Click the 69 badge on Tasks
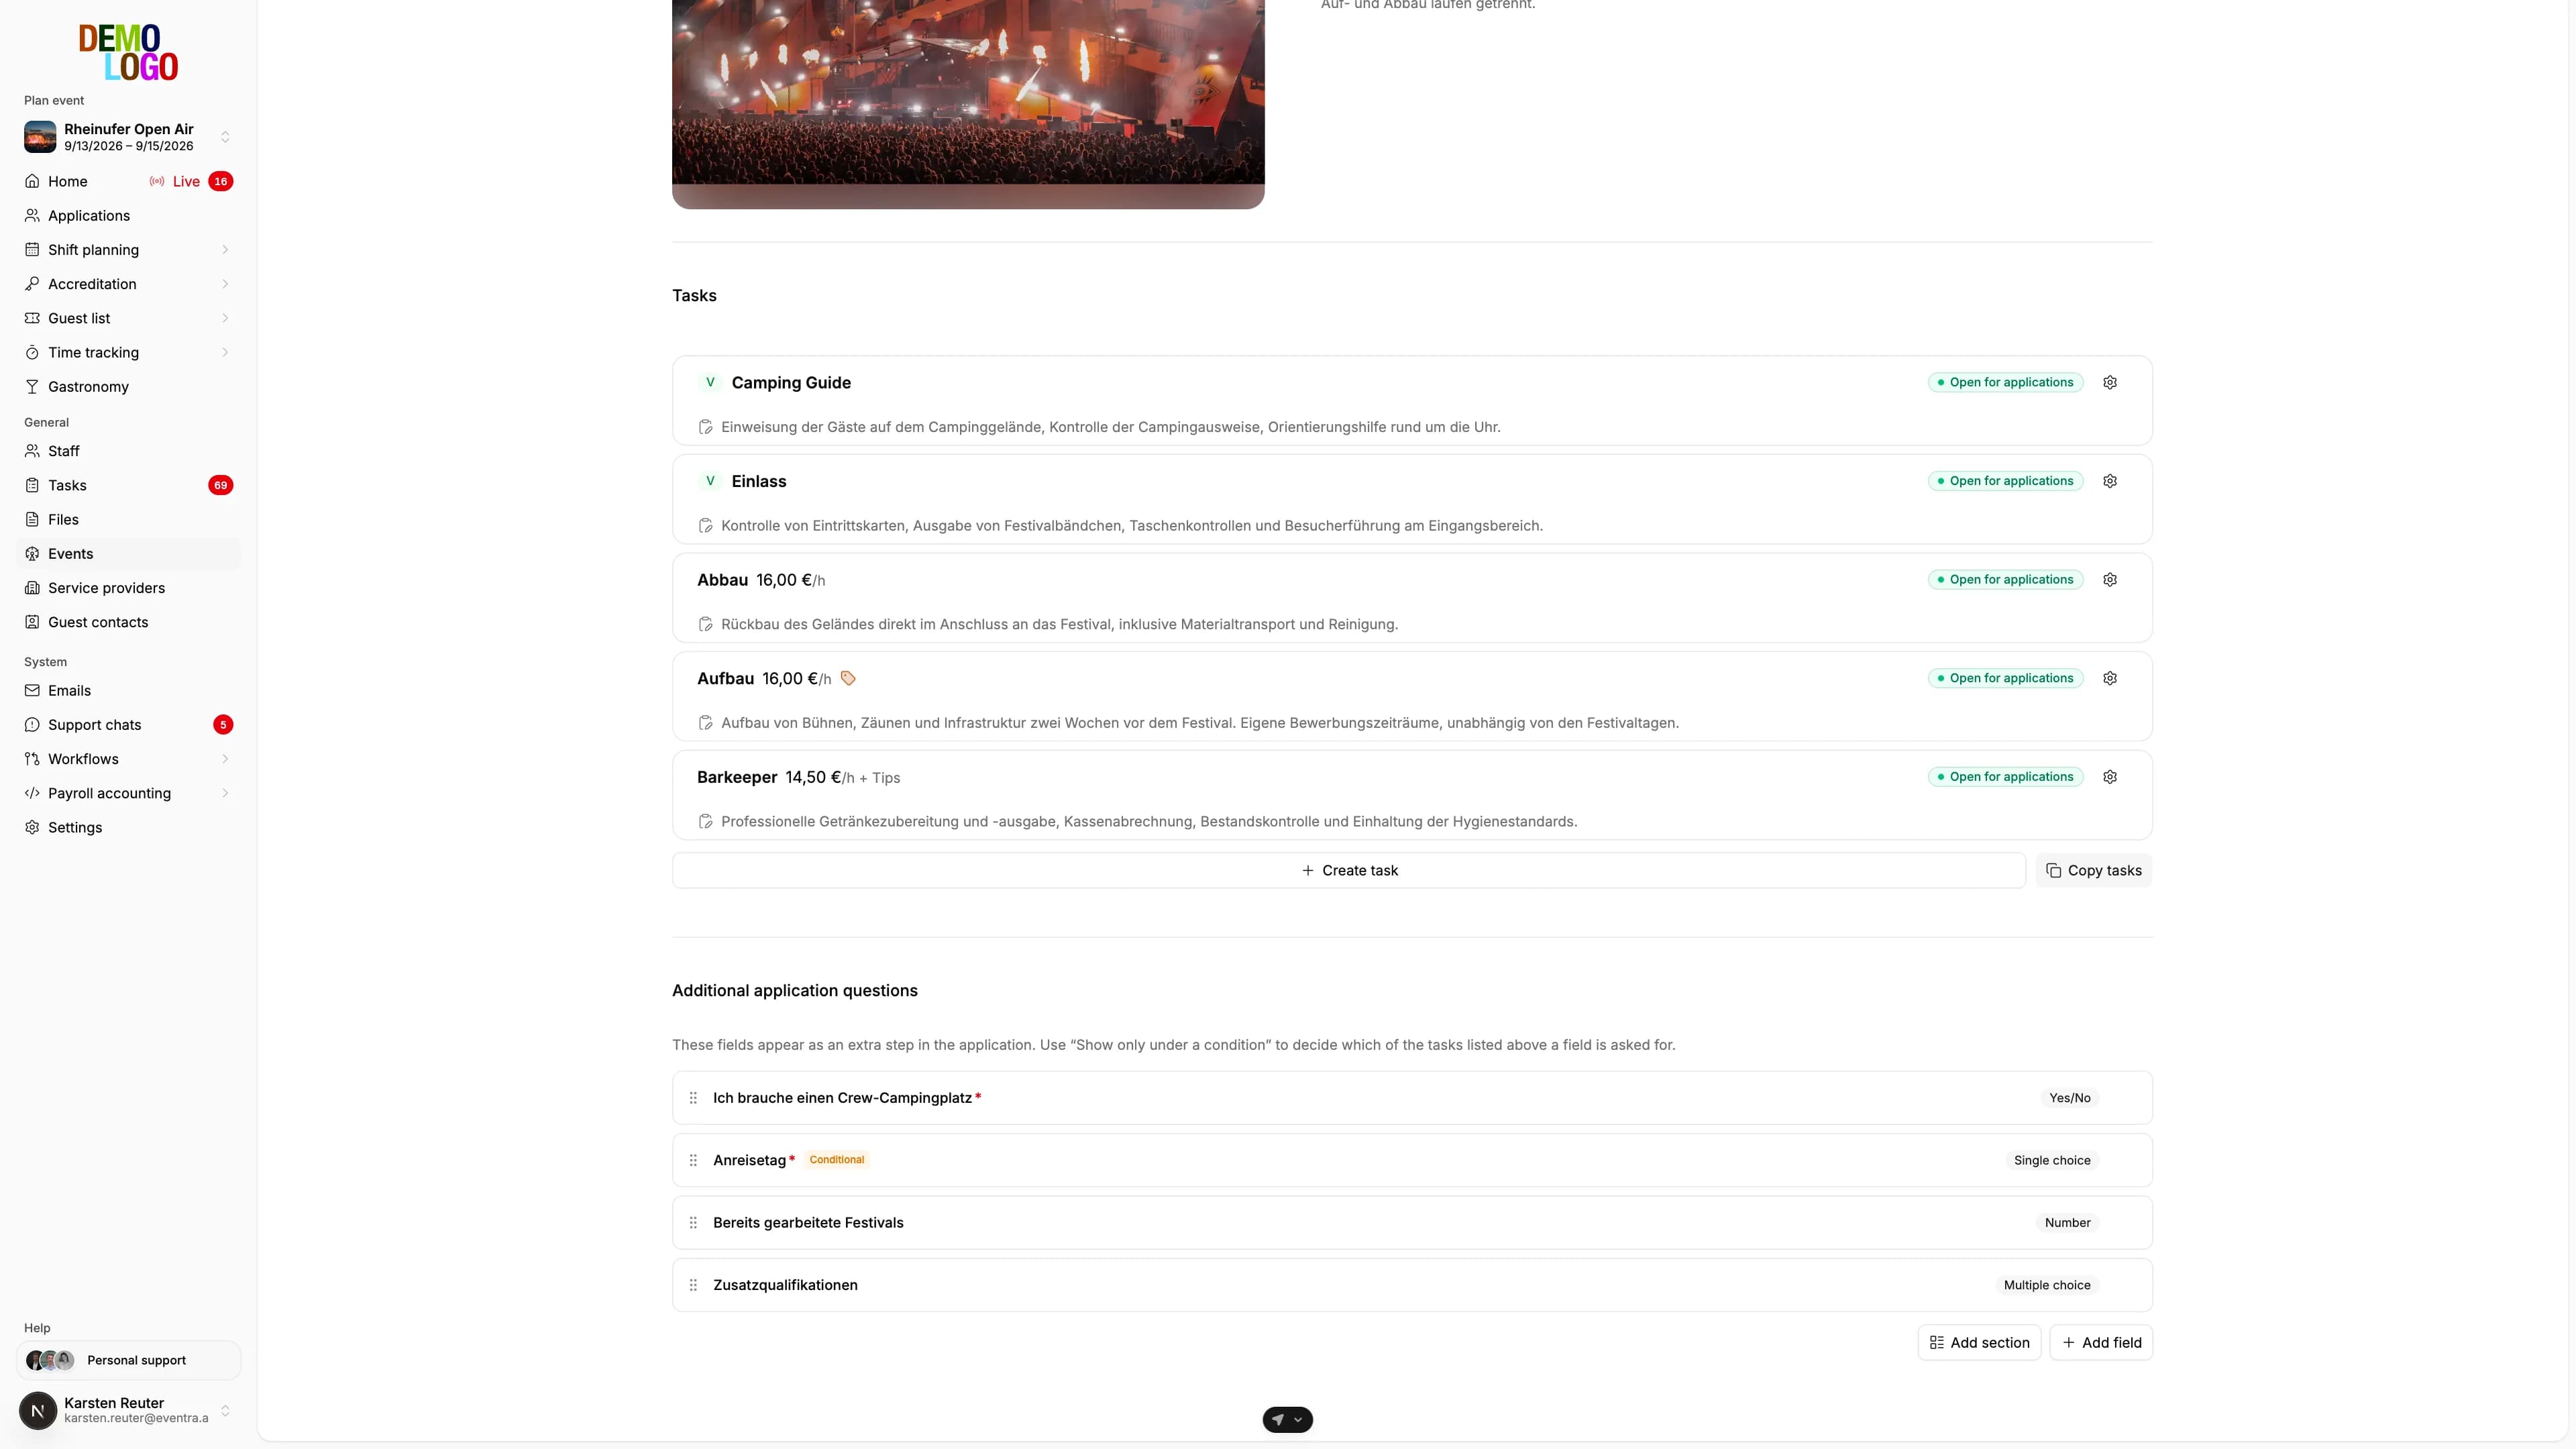Image resolution: width=2576 pixels, height=1449 pixels. pos(220,485)
